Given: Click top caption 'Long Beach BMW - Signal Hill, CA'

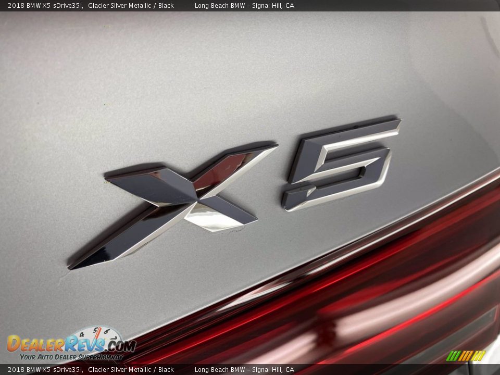Looking at the screenshot, I should 244,5.
